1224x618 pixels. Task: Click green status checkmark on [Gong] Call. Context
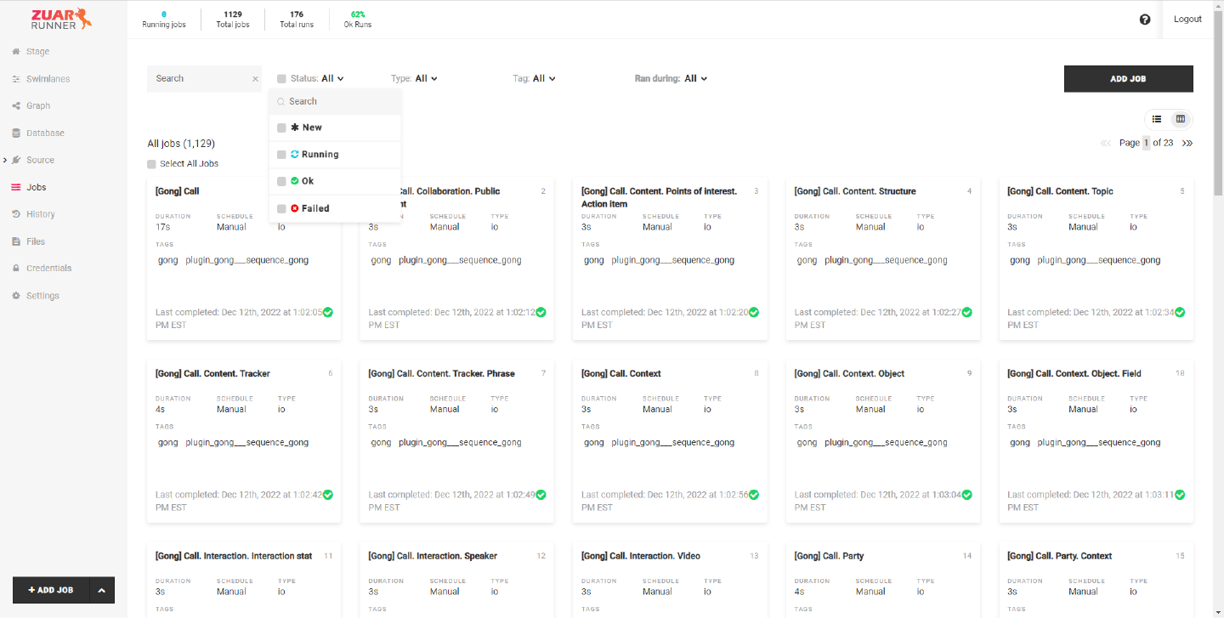click(x=754, y=495)
